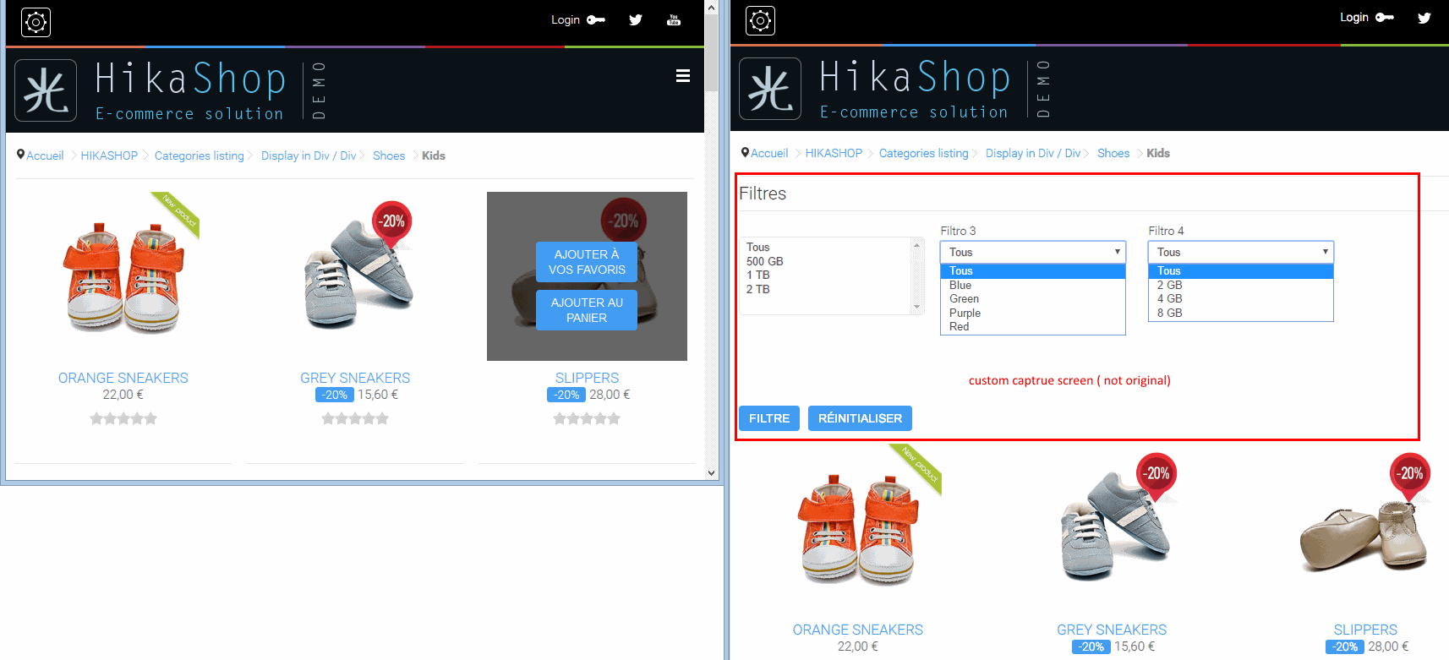The height and width of the screenshot is (660, 1449).
Task: Open ORANGE SNEAKERS title in left window
Action: 123,378
